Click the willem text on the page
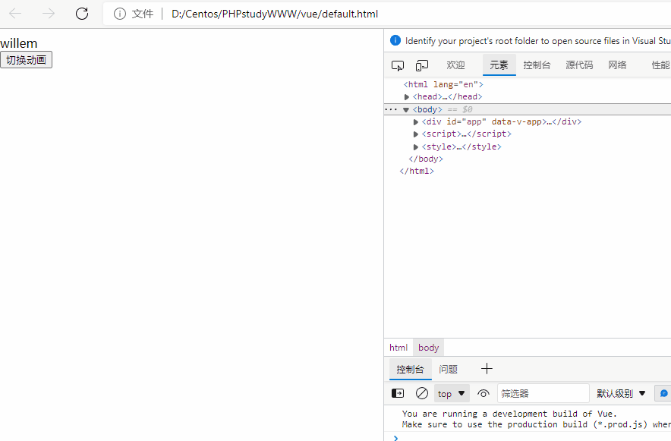Screen dimensions: 671x441 pos(19,43)
